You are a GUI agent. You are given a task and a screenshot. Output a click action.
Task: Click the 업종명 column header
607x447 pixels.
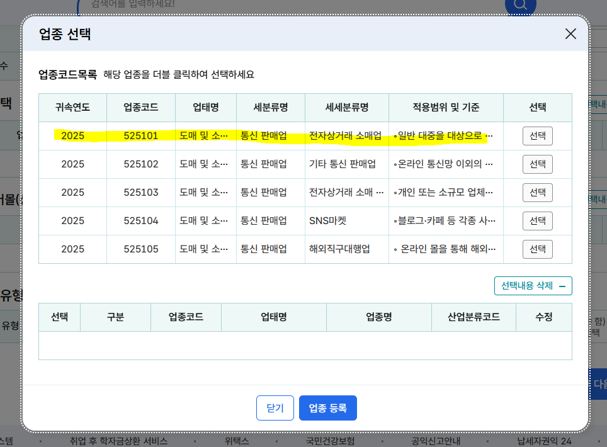pyautogui.click(x=379, y=317)
